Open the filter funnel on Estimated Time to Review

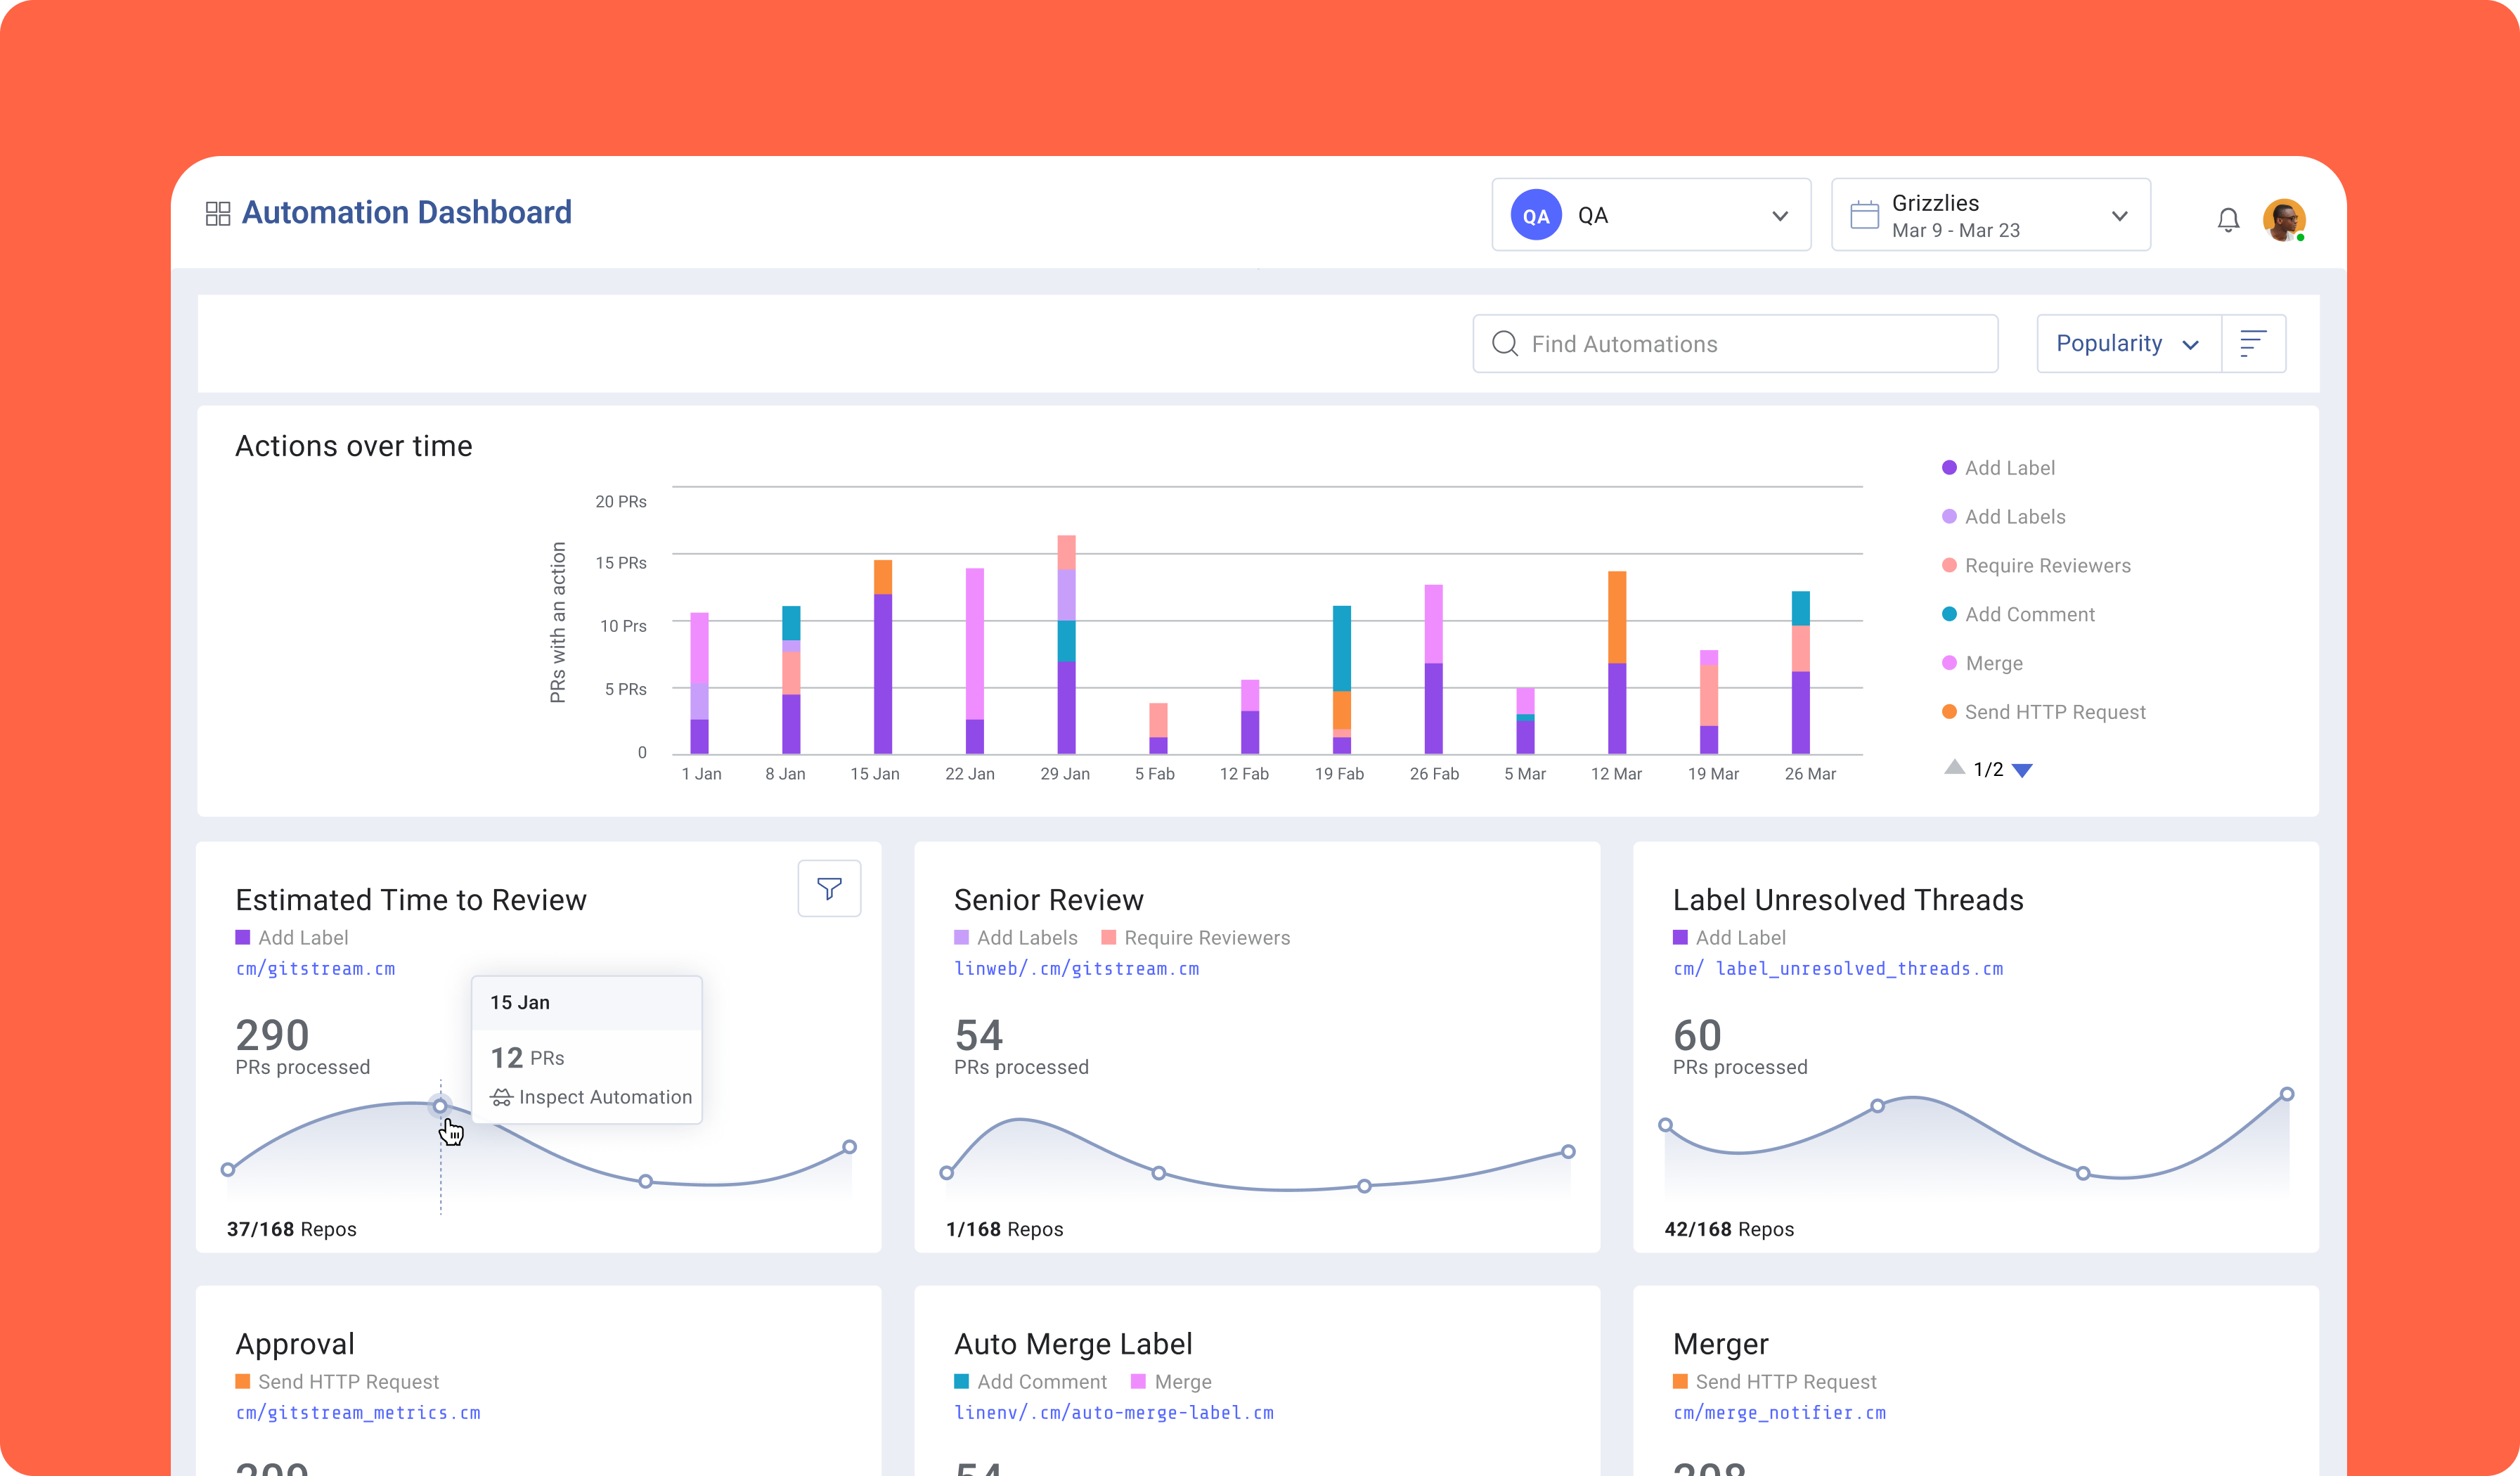click(829, 888)
